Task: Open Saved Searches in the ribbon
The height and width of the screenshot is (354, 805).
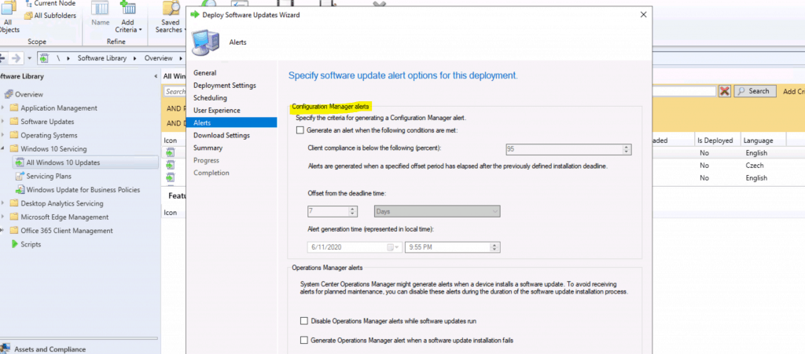Action: click(x=171, y=17)
